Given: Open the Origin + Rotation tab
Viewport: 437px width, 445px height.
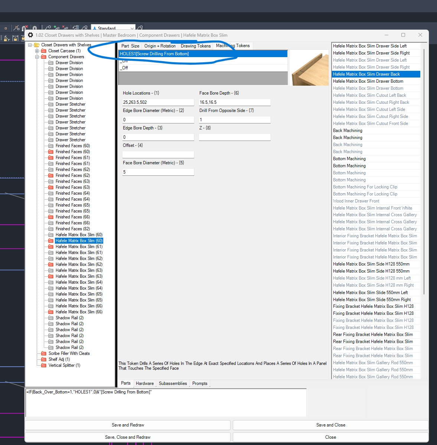Looking at the screenshot, I should (160, 46).
